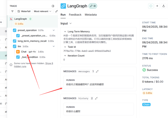Screen dimensions: 168x118
Task: Collapse the llm node chevron
Action: coord(54,46)
